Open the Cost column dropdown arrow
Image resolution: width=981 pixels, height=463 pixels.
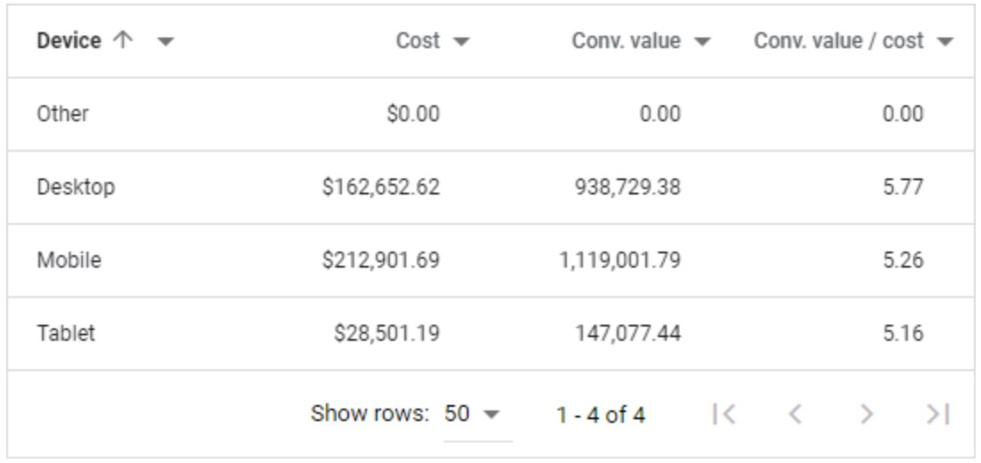click(461, 42)
